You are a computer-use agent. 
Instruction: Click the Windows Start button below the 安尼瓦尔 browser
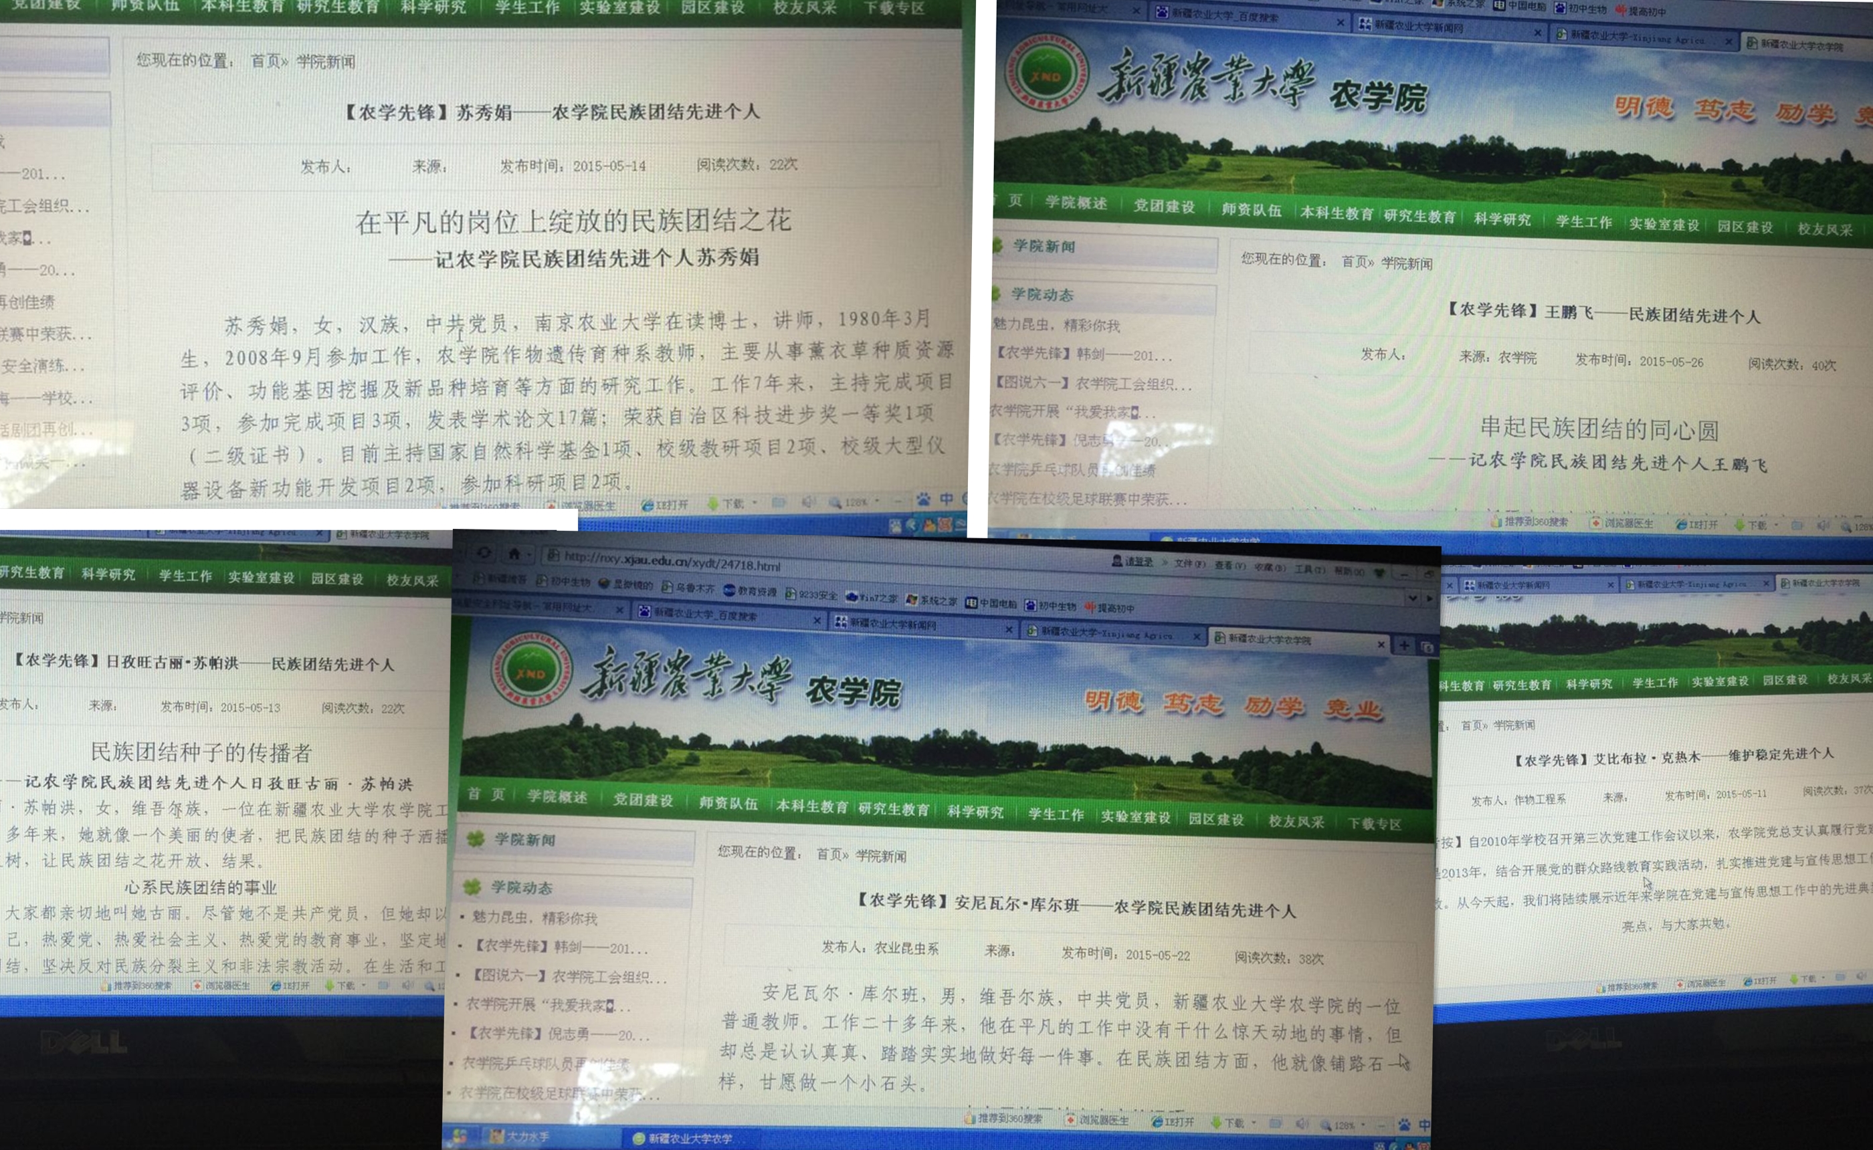[460, 1137]
